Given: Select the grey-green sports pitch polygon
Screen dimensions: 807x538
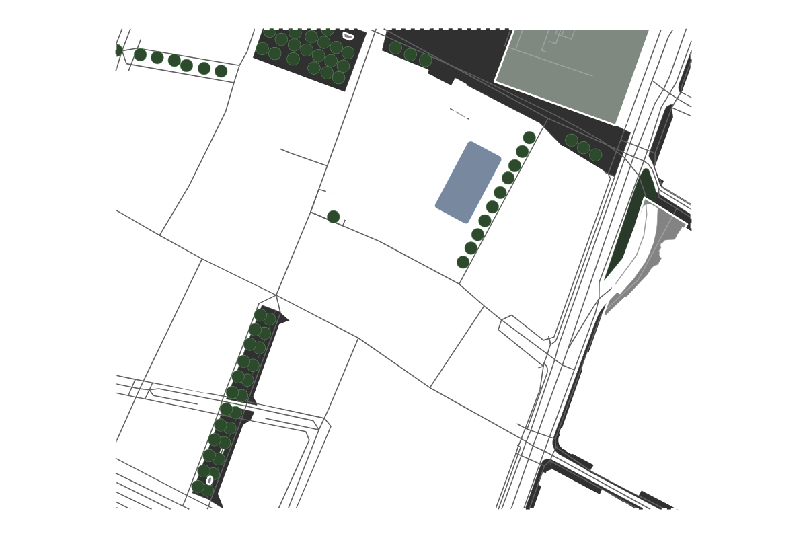Looking at the screenshot, I should (572, 75).
